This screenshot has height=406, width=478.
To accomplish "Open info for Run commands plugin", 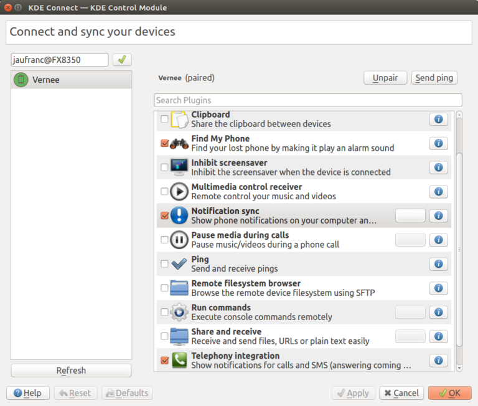I will pyautogui.click(x=438, y=312).
